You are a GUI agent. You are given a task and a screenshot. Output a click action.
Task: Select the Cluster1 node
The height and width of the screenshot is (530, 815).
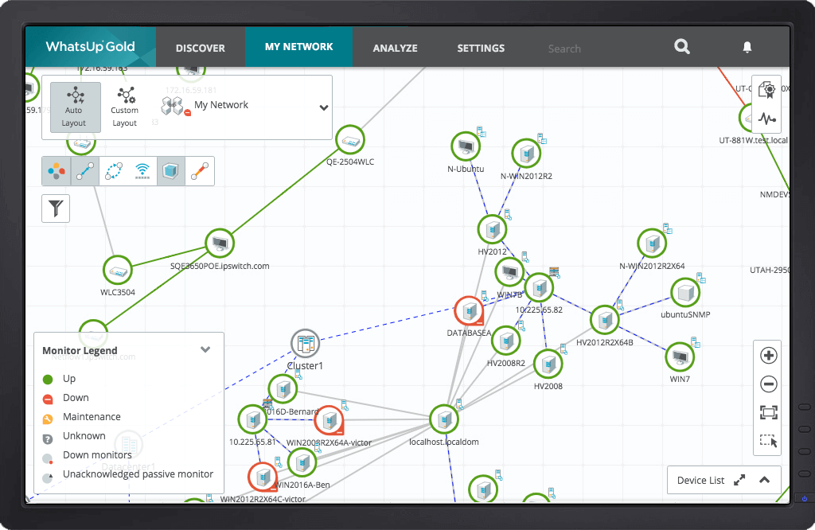[305, 344]
